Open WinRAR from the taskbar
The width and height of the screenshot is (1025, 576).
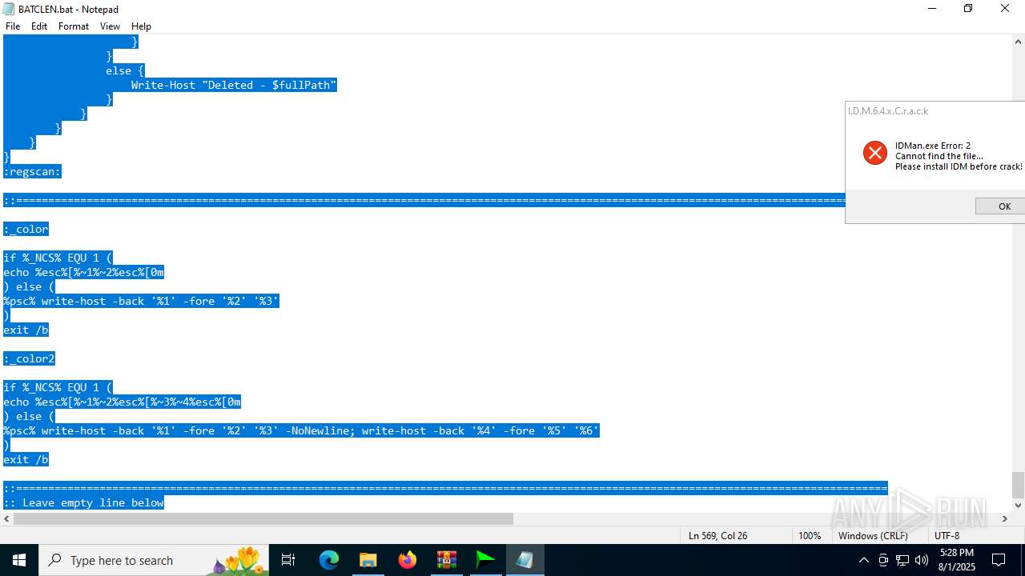tap(446, 560)
